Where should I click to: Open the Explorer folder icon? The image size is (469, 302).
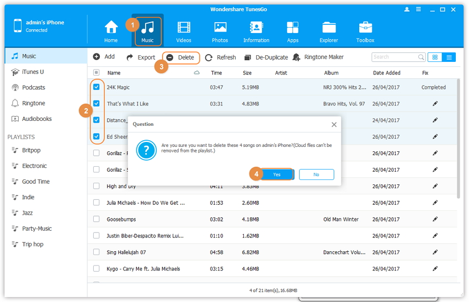[329, 28]
